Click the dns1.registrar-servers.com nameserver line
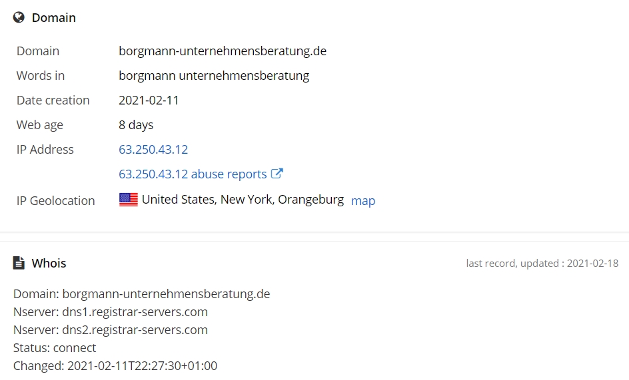 pos(111,312)
